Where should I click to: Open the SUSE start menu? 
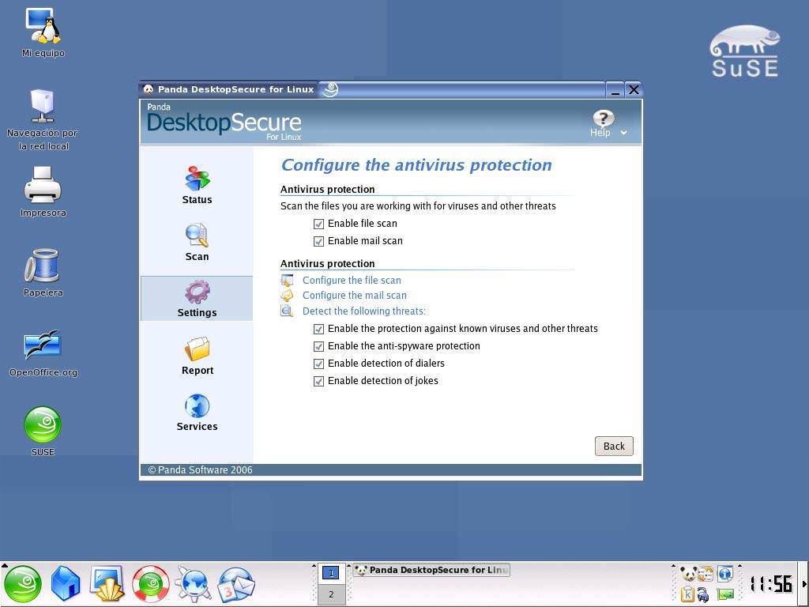pos(22,583)
